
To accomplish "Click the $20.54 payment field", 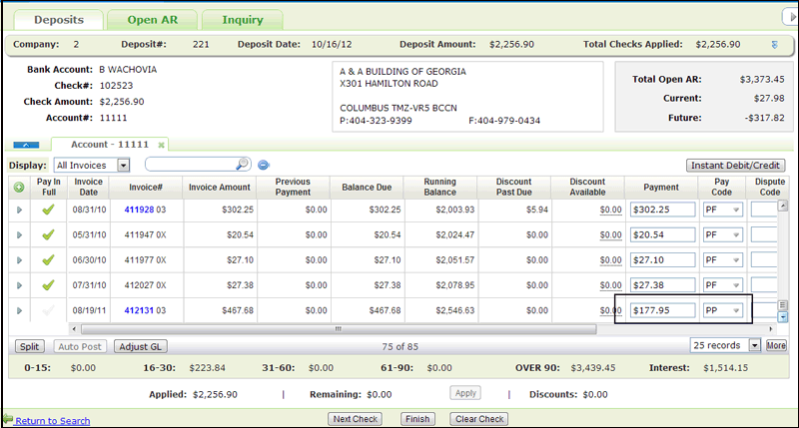I will coord(662,235).
